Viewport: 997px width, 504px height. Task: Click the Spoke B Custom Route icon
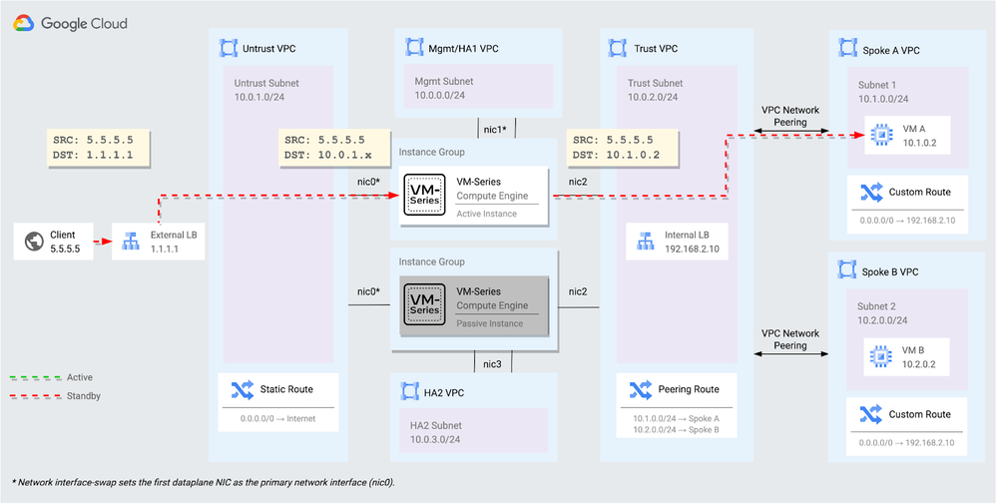tap(870, 414)
